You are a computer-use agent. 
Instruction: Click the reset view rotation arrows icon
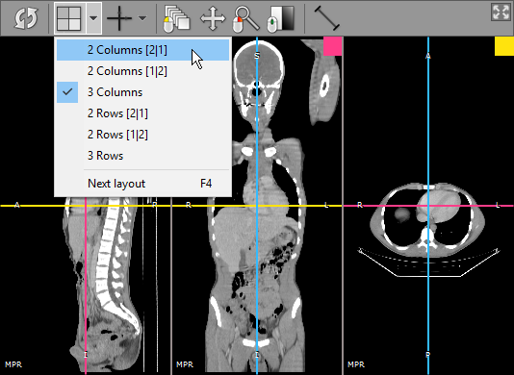pyautogui.click(x=26, y=18)
